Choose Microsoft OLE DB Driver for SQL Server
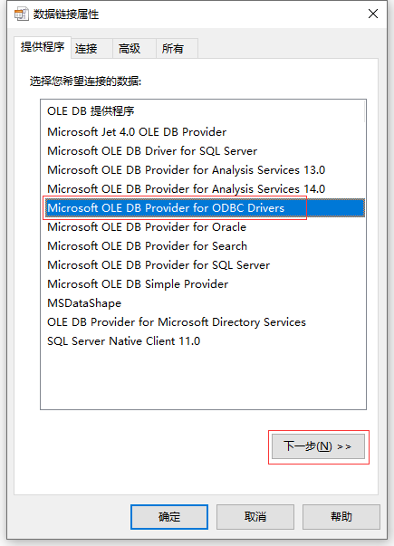The width and height of the screenshot is (394, 546). [203, 151]
